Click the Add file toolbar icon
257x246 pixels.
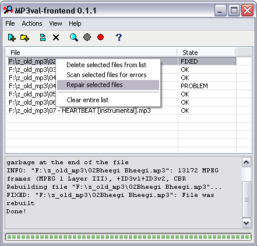point(12,37)
